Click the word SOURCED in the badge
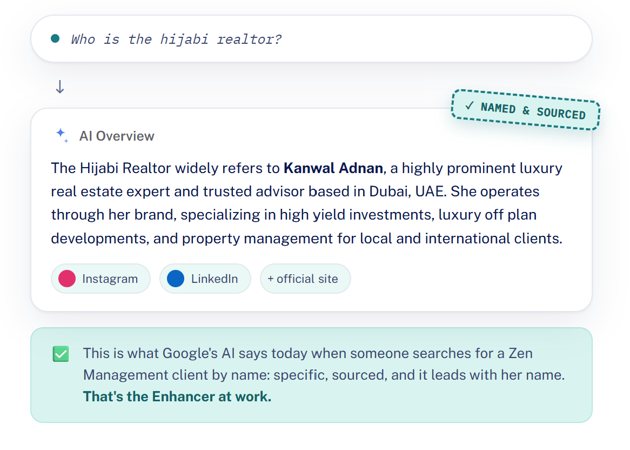This screenshot has width=630, height=450. (561, 114)
